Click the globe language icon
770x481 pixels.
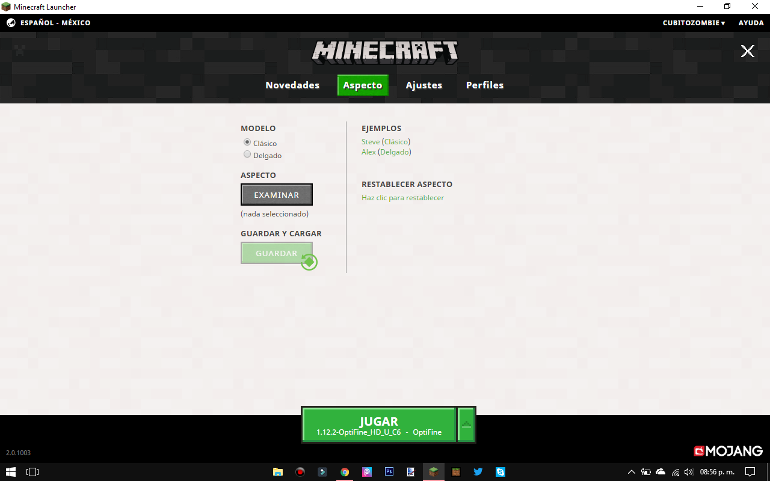coord(11,23)
